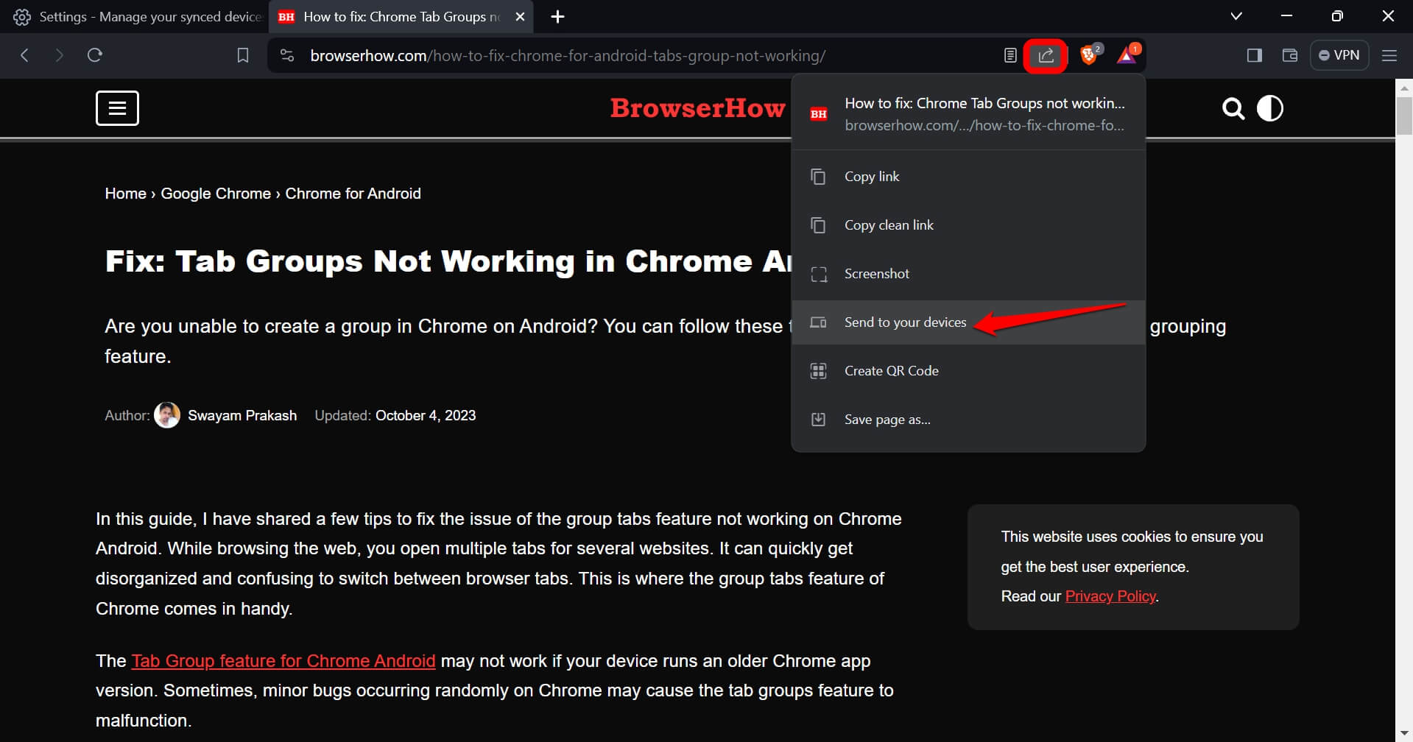Image resolution: width=1413 pixels, height=742 pixels.
Task: Open Chrome for Android breadcrumb link
Action: tap(353, 194)
